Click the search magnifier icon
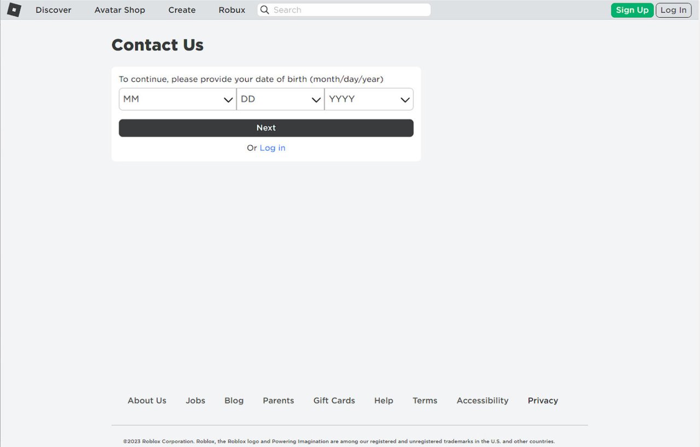This screenshot has height=447, width=700. click(x=265, y=10)
